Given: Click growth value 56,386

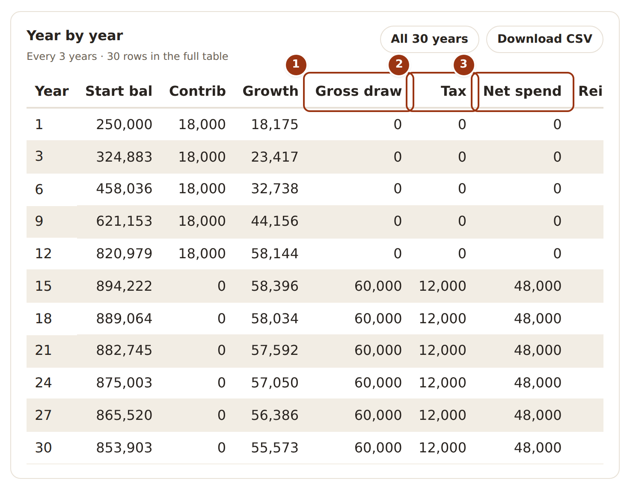Looking at the screenshot, I should [275, 415].
